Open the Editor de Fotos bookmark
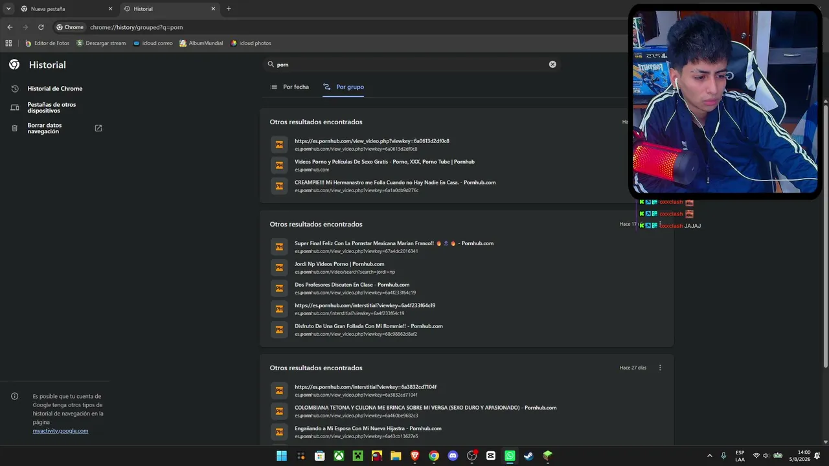 (x=47, y=43)
